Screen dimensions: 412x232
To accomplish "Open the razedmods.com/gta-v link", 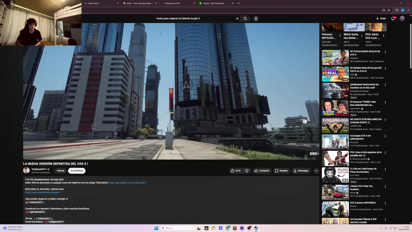I will [x=42, y=192].
